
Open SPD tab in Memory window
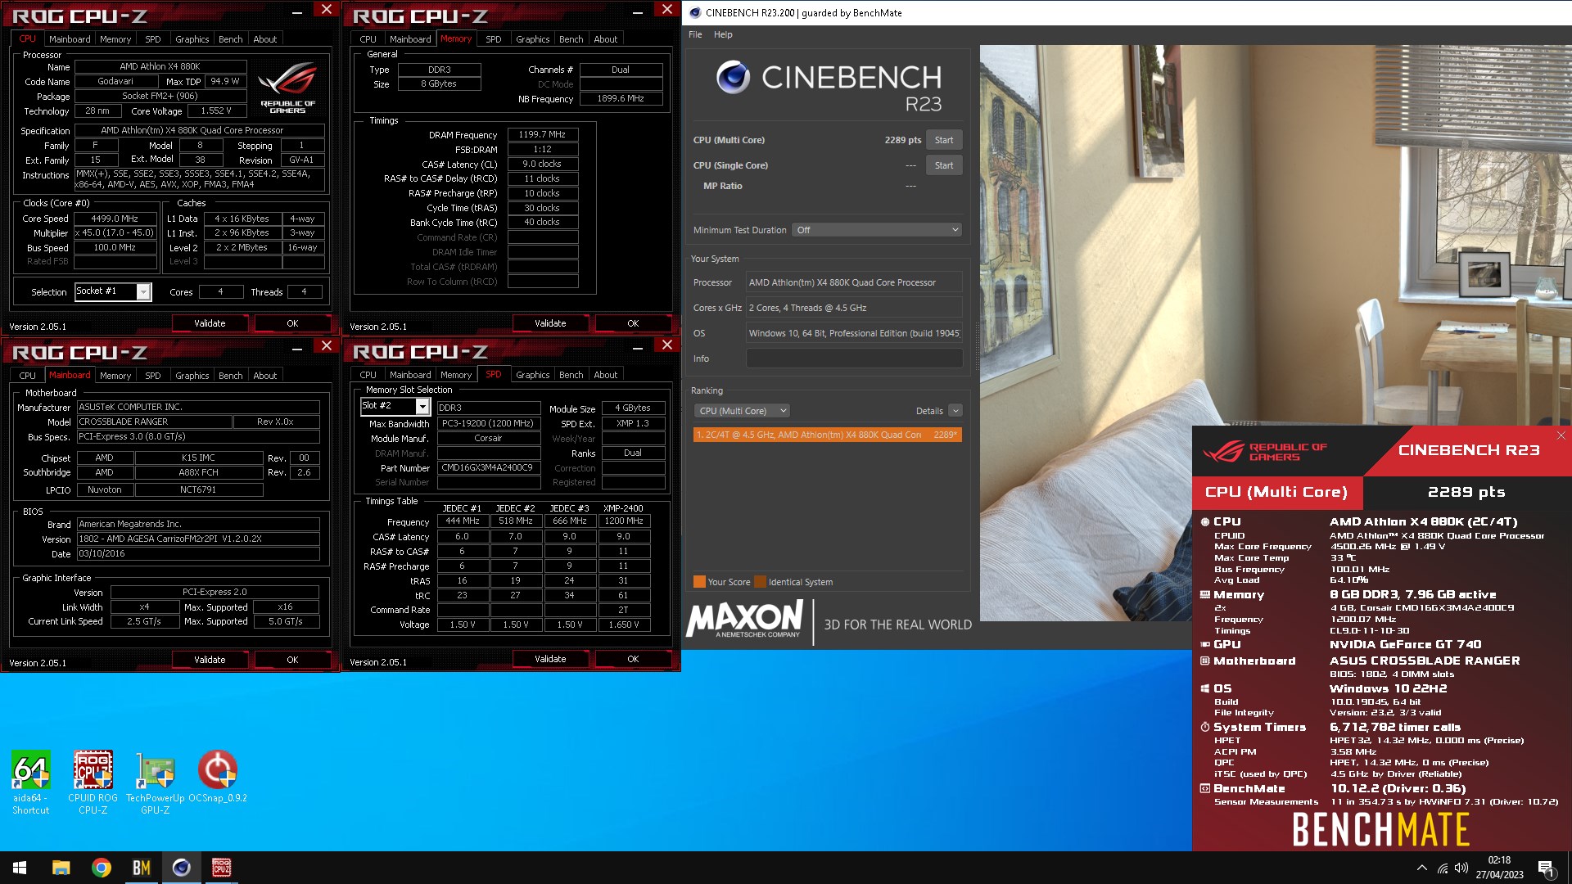coord(493,39)
